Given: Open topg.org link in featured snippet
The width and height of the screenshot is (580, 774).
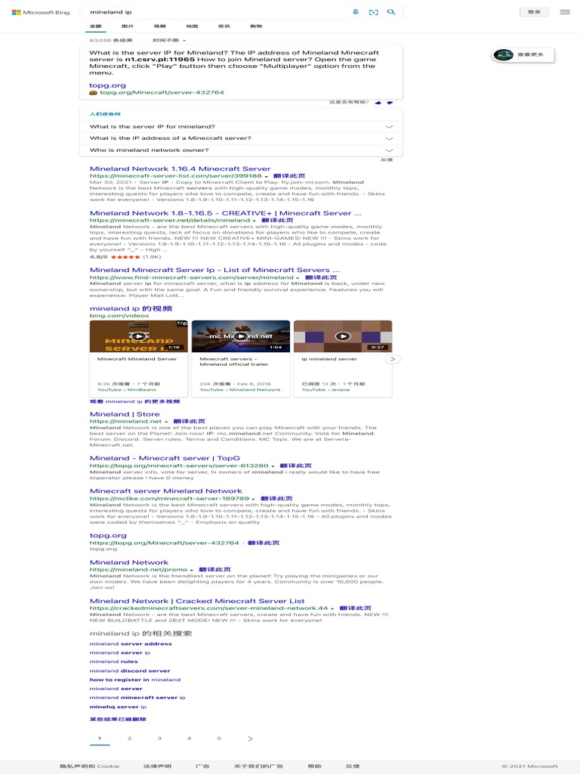Looking at the screenshot, I should (107, 85).
